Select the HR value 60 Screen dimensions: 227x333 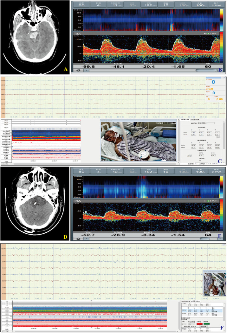pos(208,67)
